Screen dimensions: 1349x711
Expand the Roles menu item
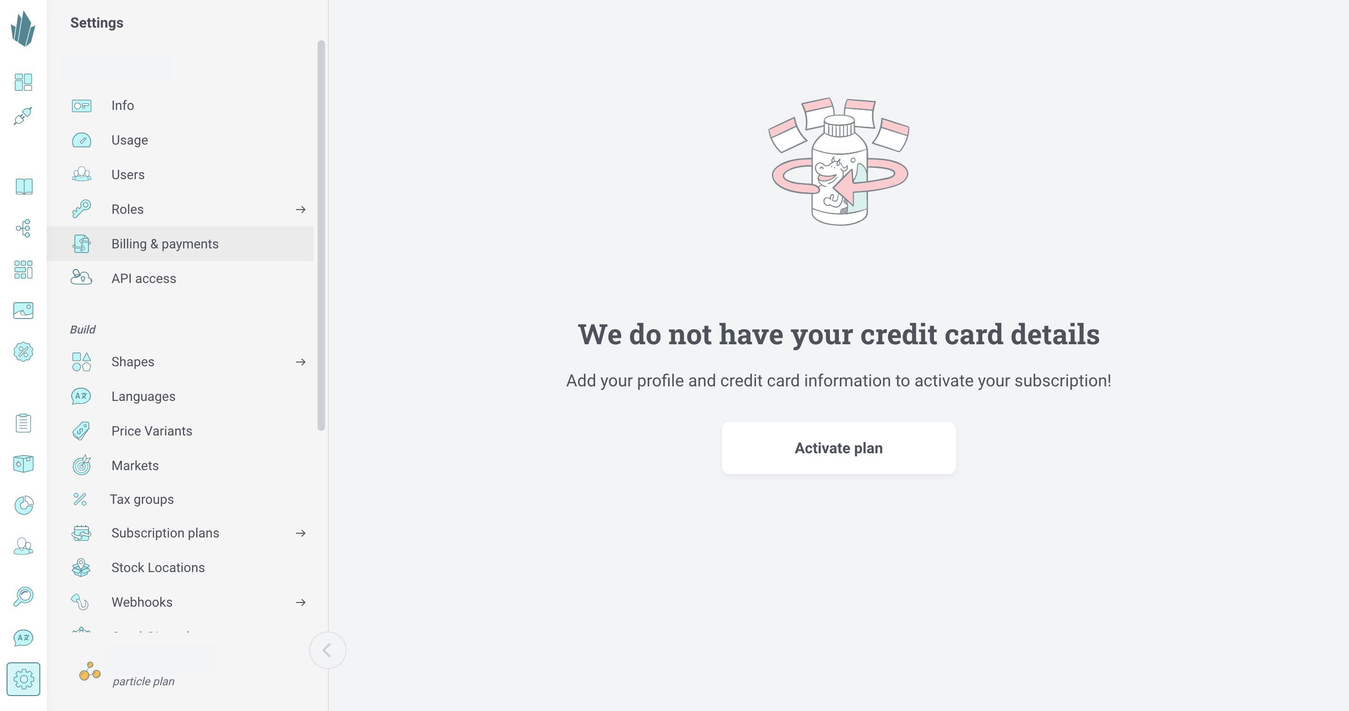click(301, 210)
